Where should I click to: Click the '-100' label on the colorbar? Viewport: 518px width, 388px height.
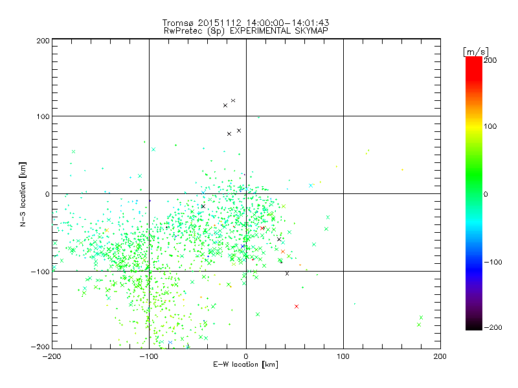click(493, 263)
